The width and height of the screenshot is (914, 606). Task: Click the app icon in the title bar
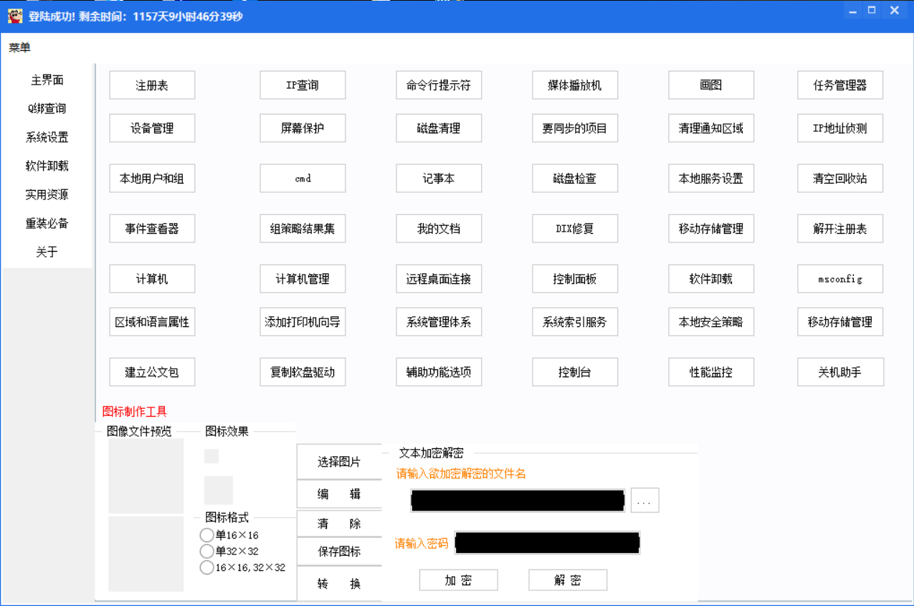15,16
